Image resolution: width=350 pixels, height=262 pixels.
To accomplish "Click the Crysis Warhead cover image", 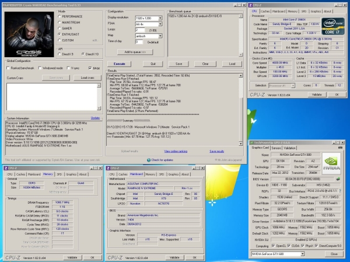I will tap(29, 34).
